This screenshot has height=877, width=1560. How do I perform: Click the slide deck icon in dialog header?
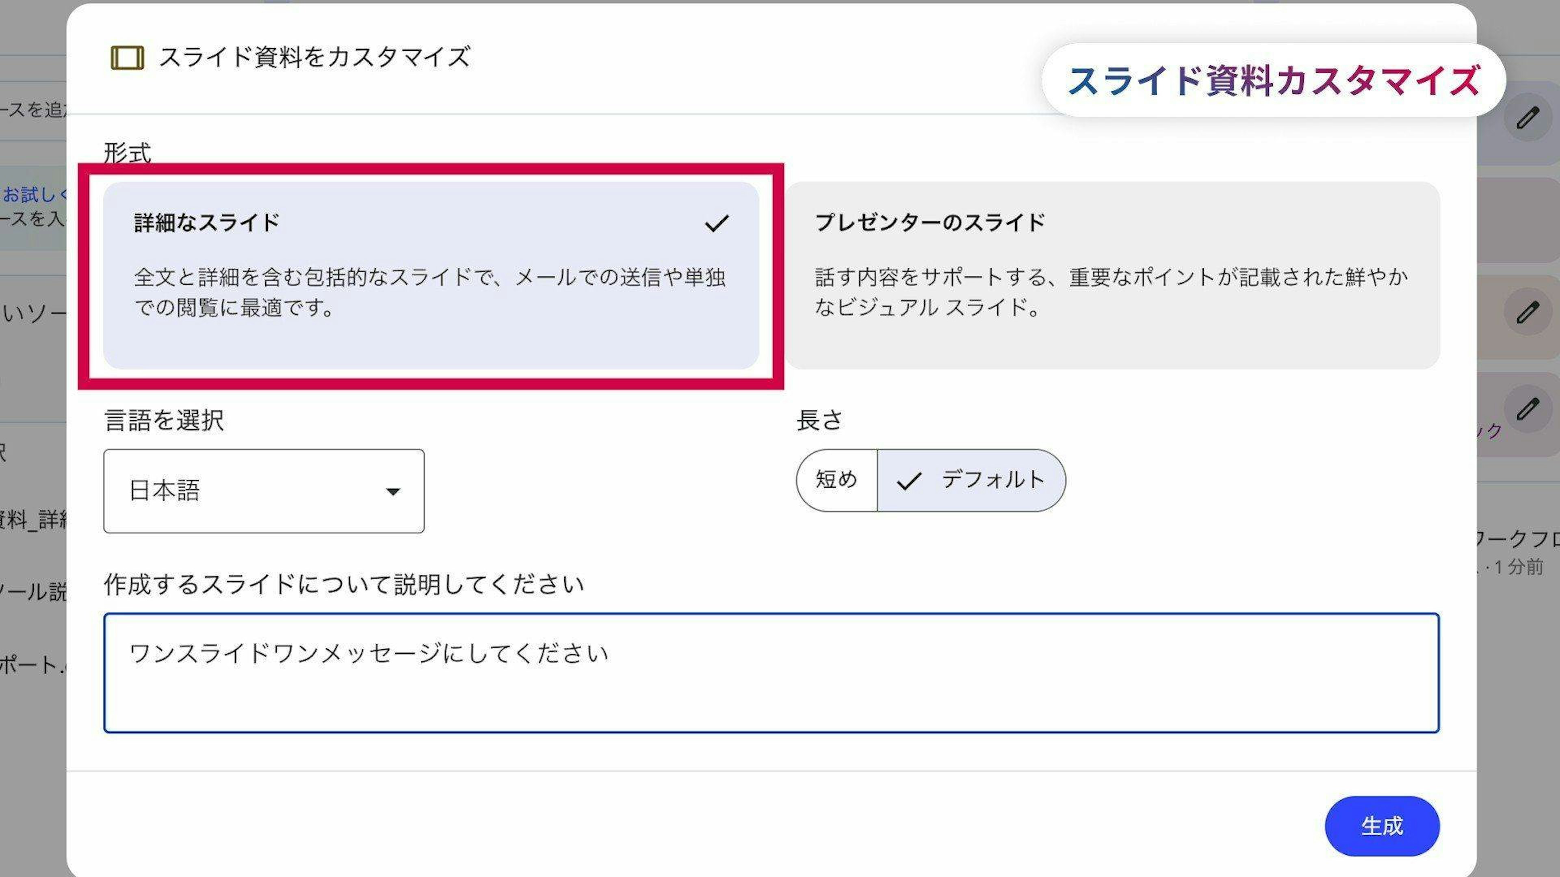point(127,58)
